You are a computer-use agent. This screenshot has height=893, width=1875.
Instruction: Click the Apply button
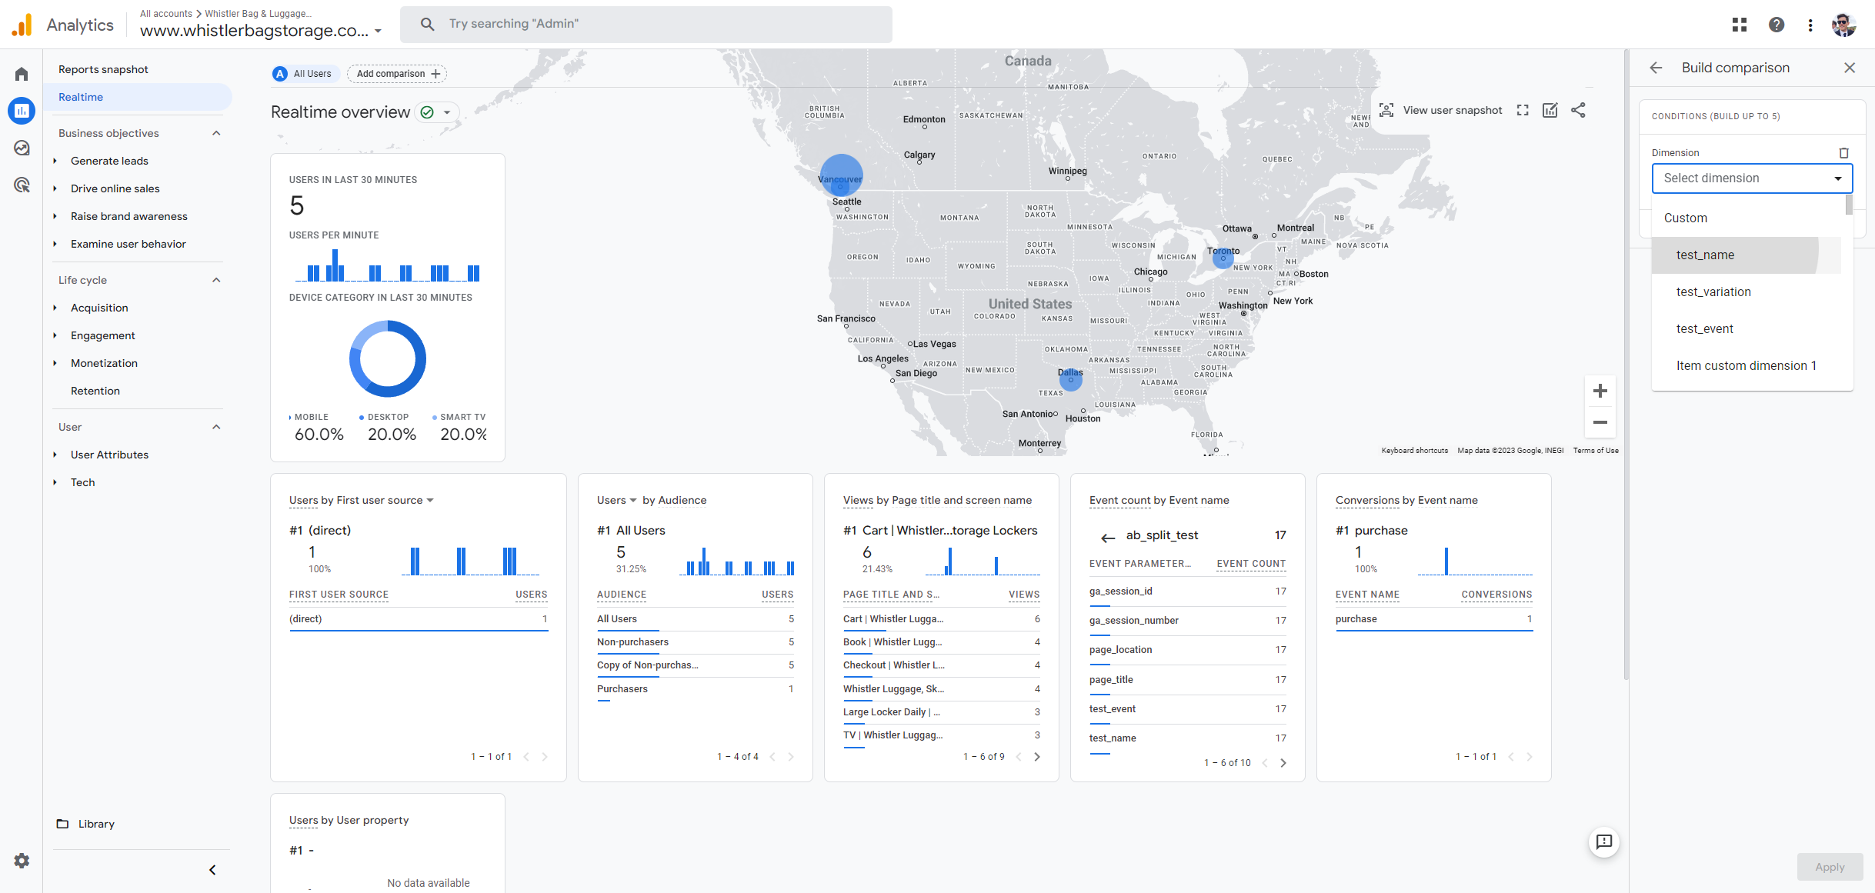point(1830,867)
